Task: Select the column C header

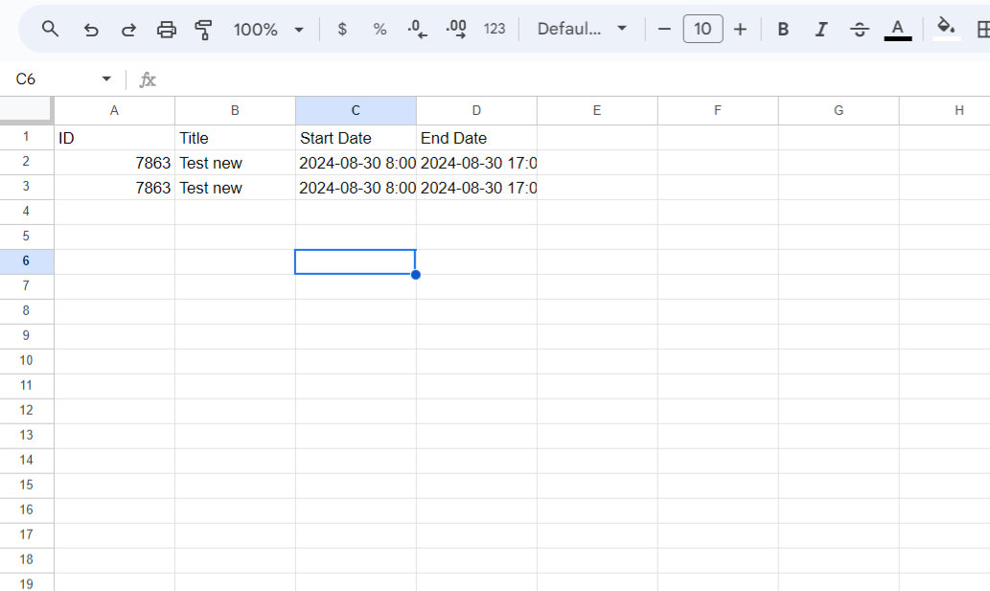Action: [356, 110]
